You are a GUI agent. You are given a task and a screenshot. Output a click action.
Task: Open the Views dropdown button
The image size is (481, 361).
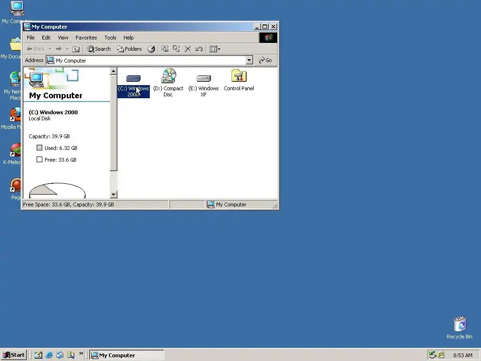pyautogui.click(x=214, y=49)
